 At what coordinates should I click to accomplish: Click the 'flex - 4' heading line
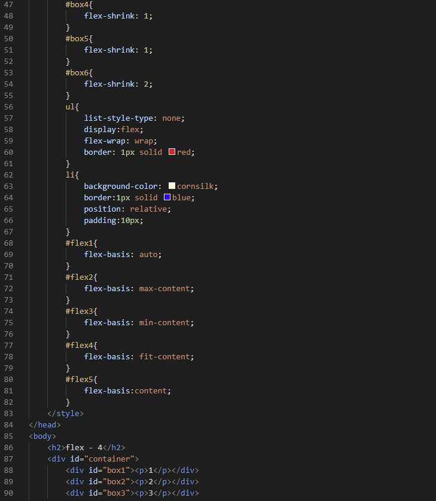point(86,448)
